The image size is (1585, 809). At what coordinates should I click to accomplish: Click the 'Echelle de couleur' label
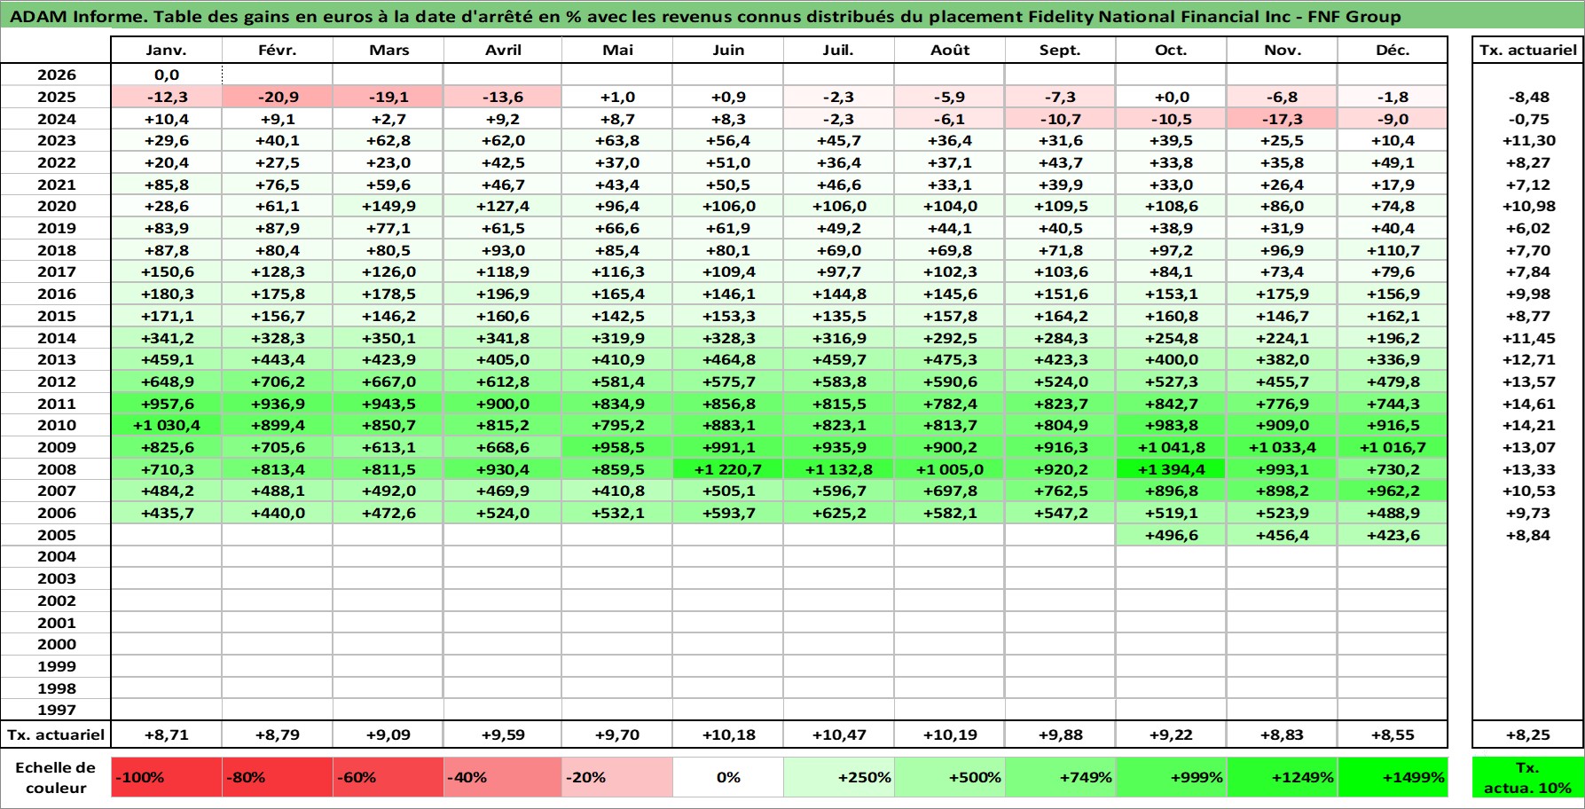pyautogui.click(x=56, y=777)
